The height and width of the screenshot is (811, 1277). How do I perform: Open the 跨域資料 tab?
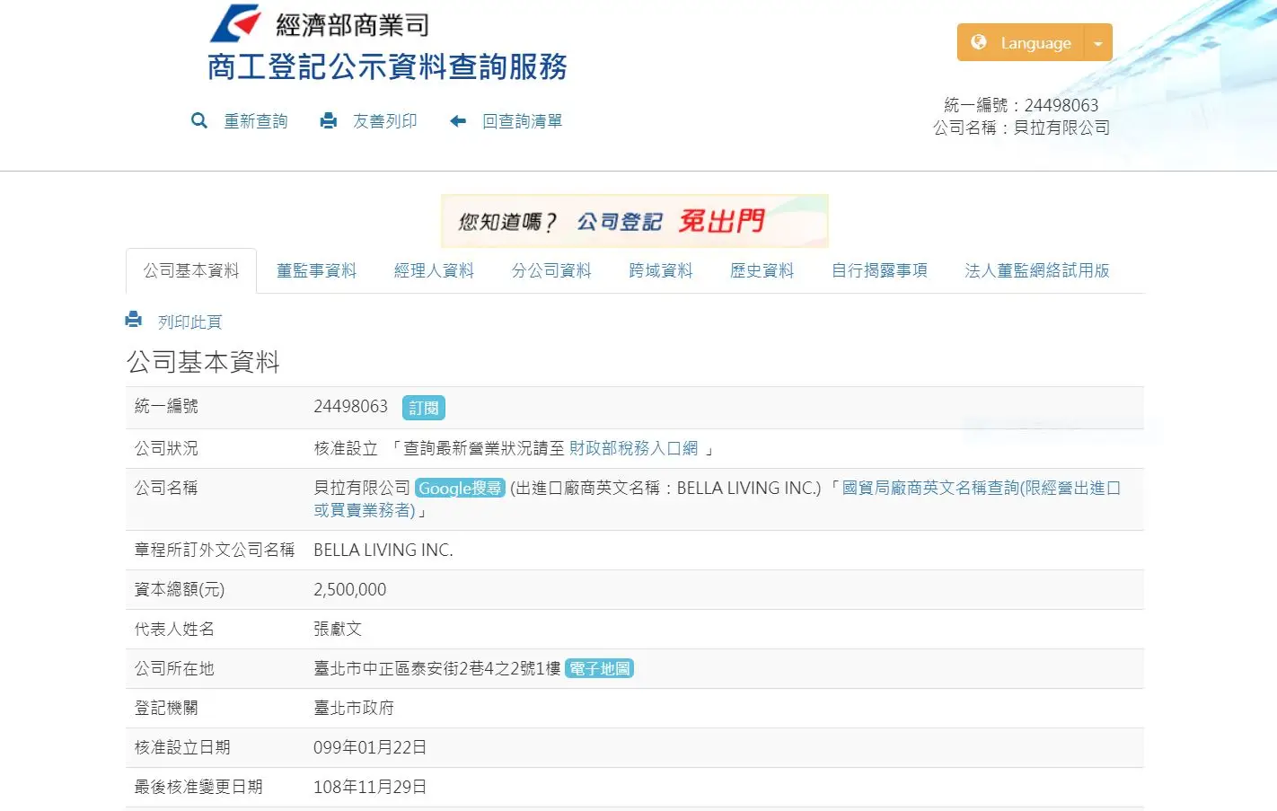pos(661,270)
